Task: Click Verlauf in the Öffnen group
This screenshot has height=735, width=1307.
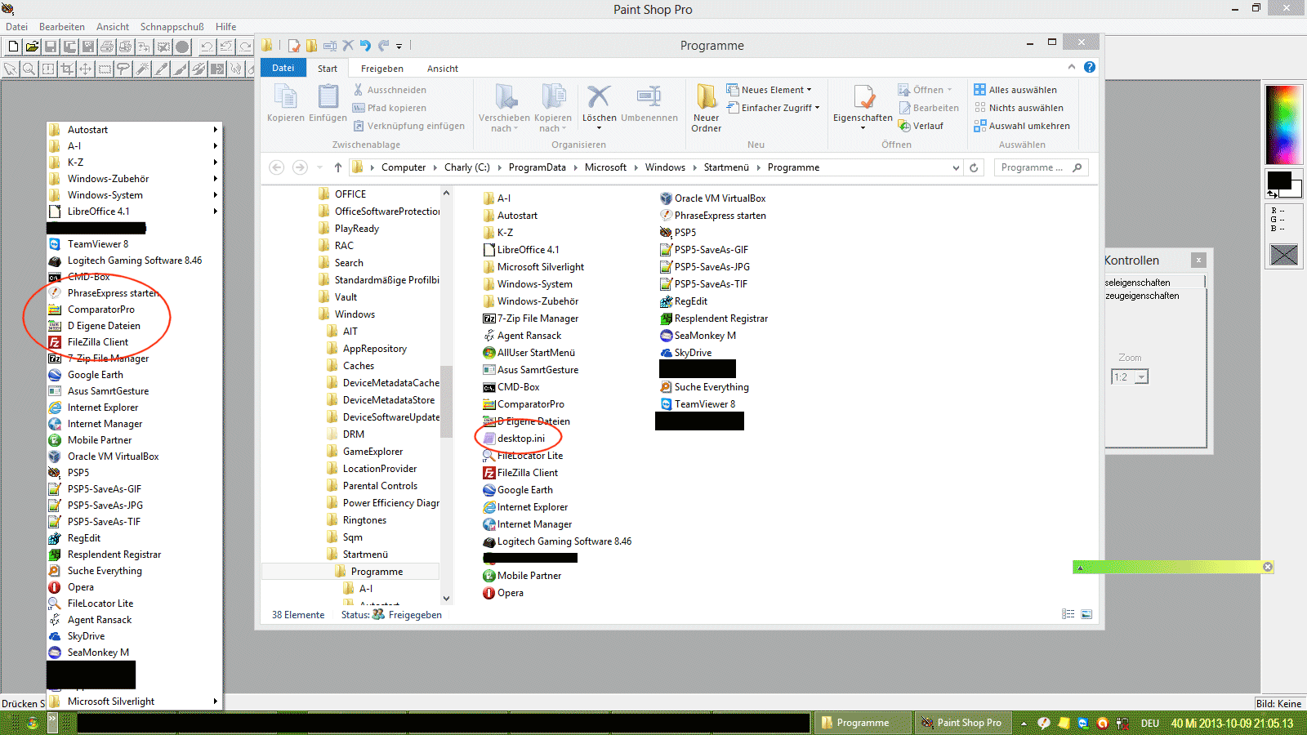Action: 921,126
